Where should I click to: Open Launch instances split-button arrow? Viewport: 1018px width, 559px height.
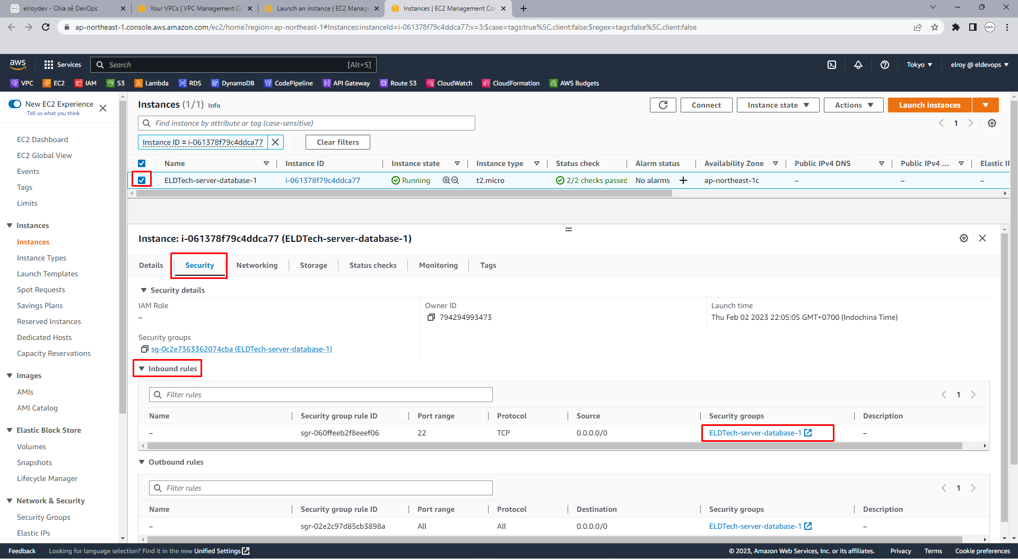point(986,105)
